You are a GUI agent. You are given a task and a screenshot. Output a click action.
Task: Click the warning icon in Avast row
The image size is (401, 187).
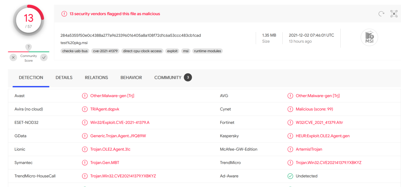tap(85, 96)
